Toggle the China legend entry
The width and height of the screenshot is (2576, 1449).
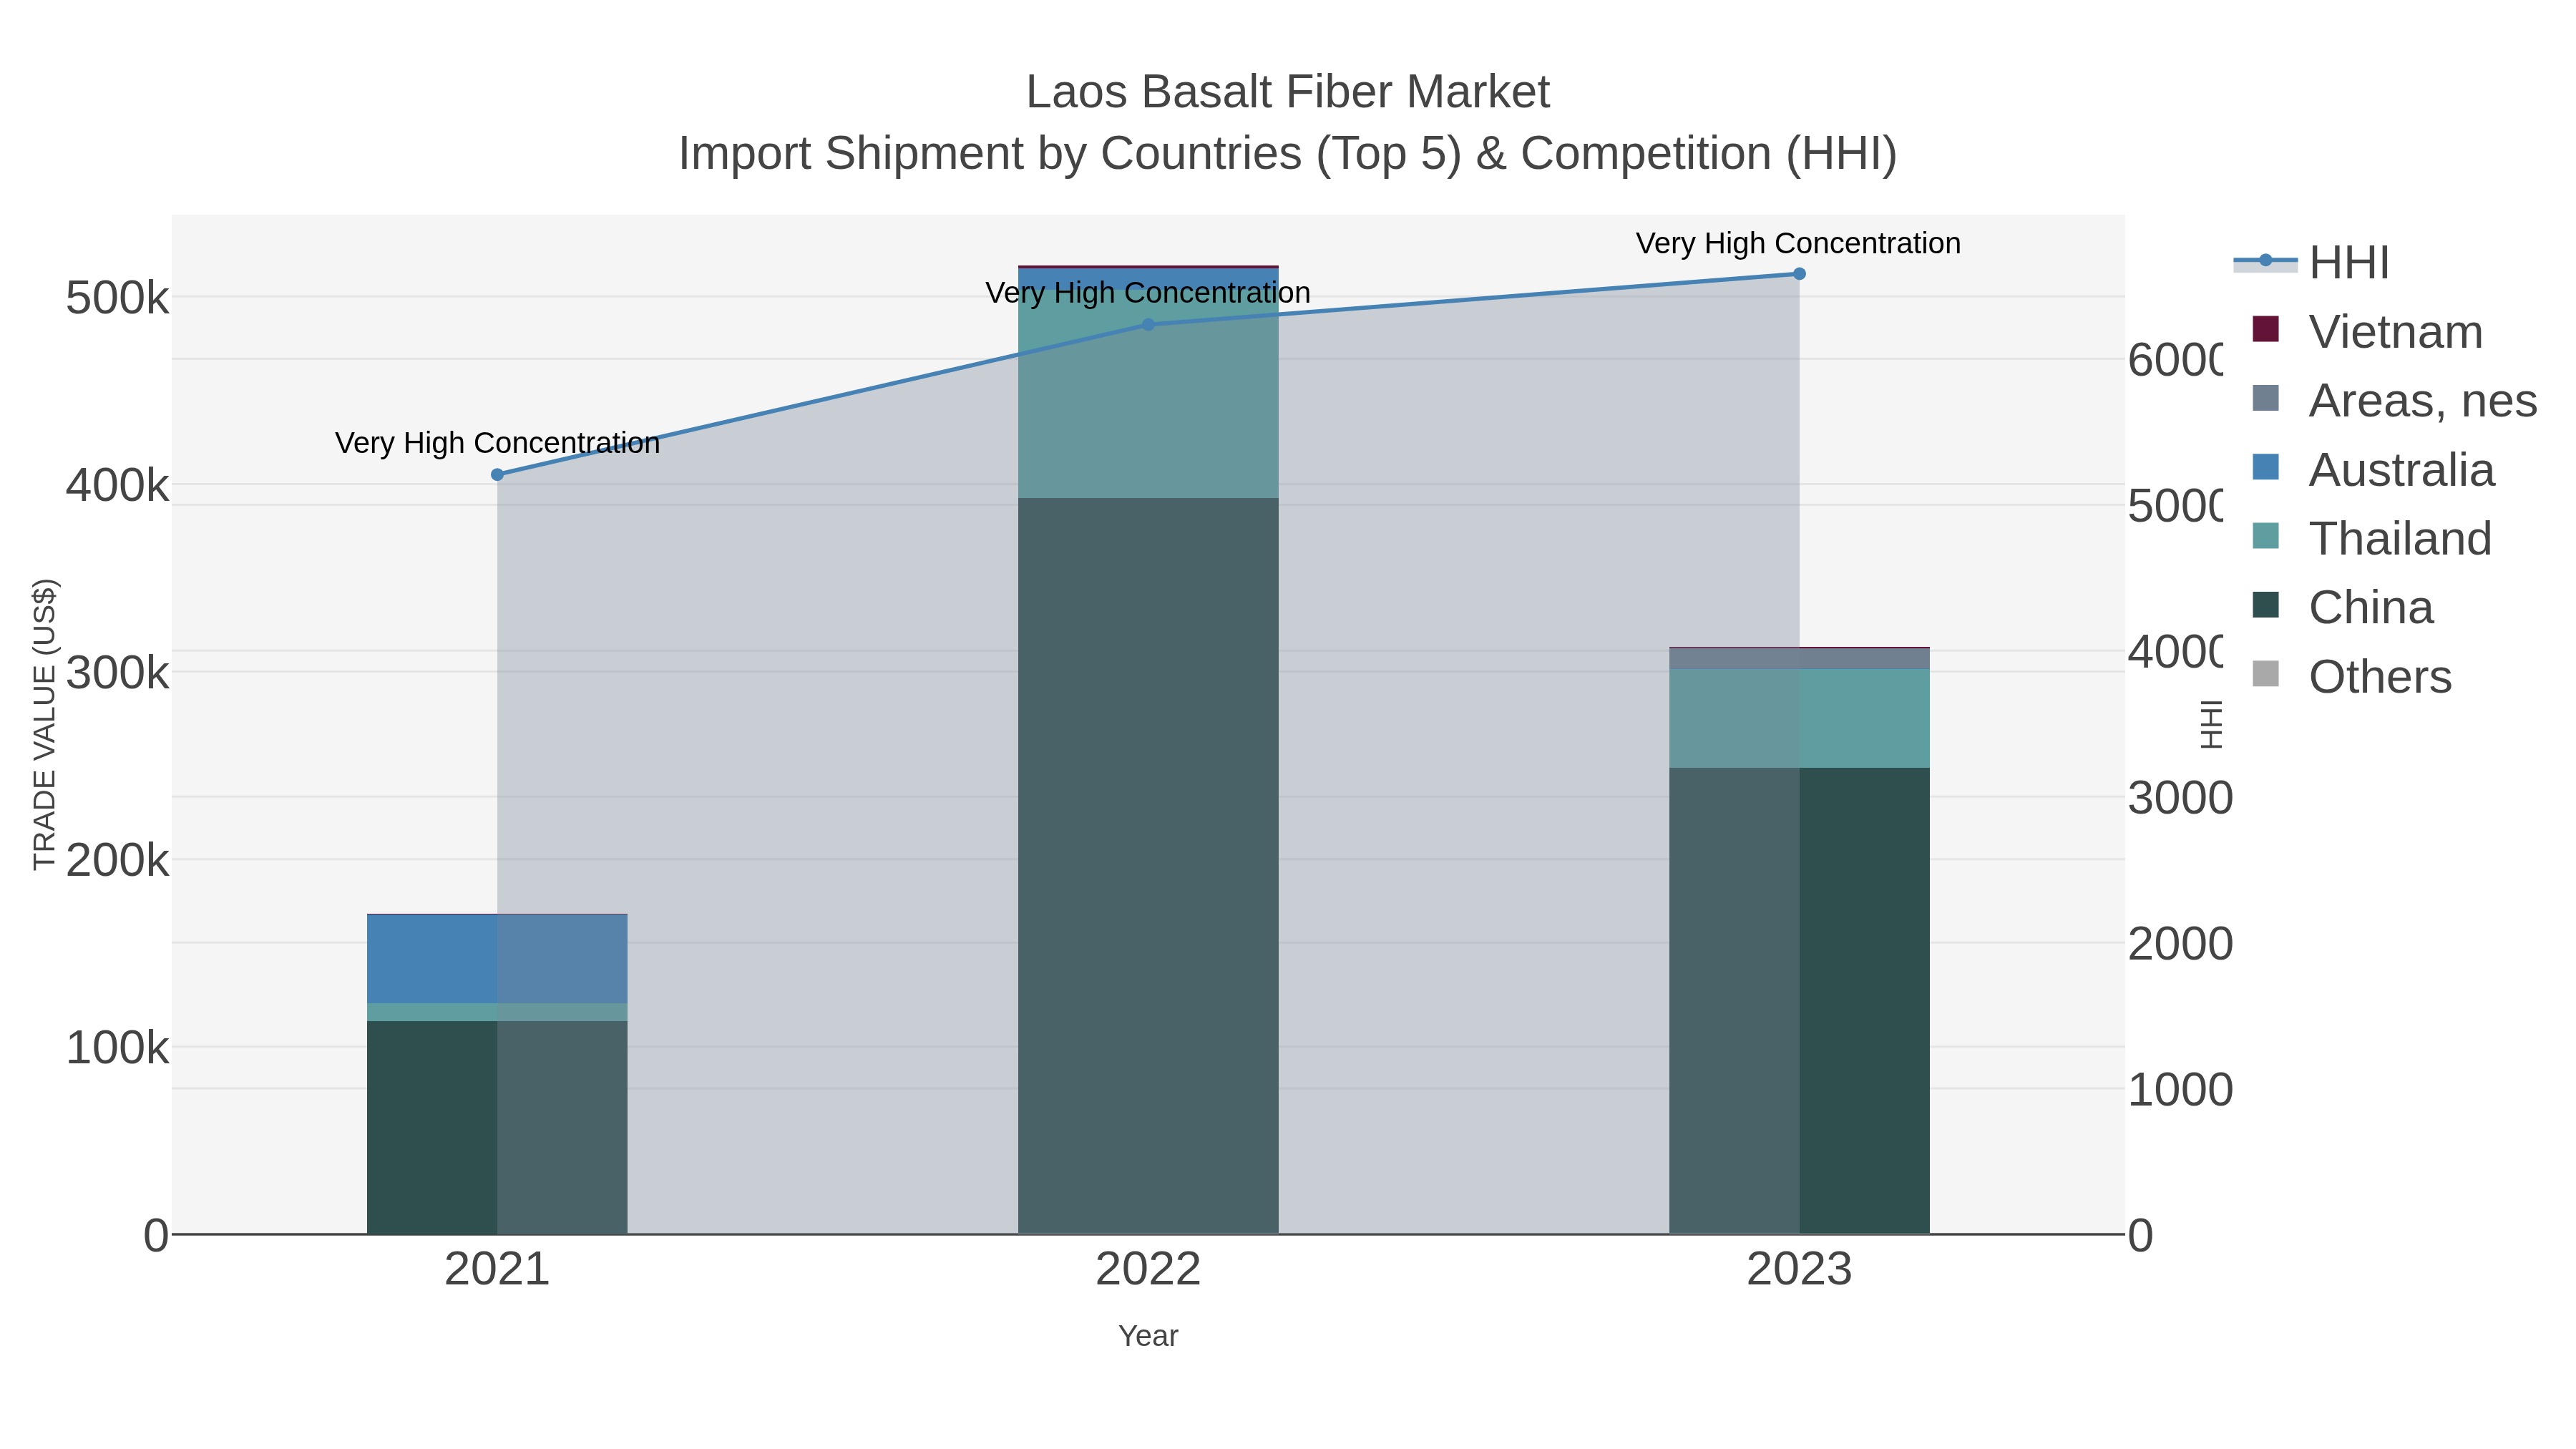click(x=2342, y=607)
